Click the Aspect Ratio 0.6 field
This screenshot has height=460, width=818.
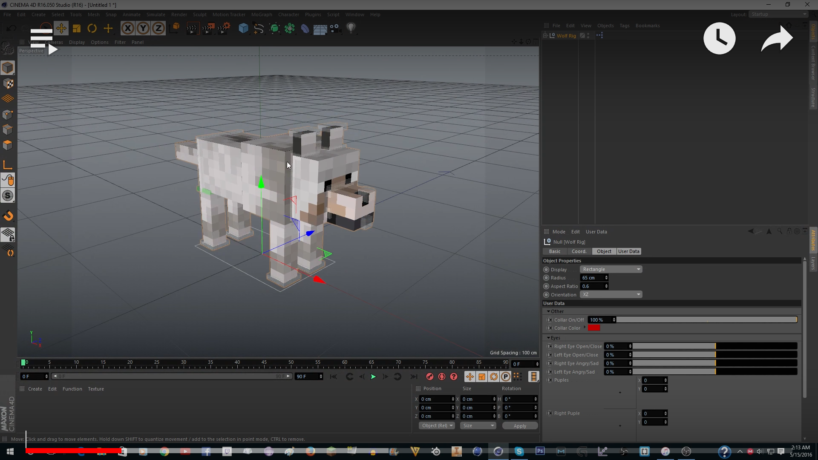(x=592, y=286)
